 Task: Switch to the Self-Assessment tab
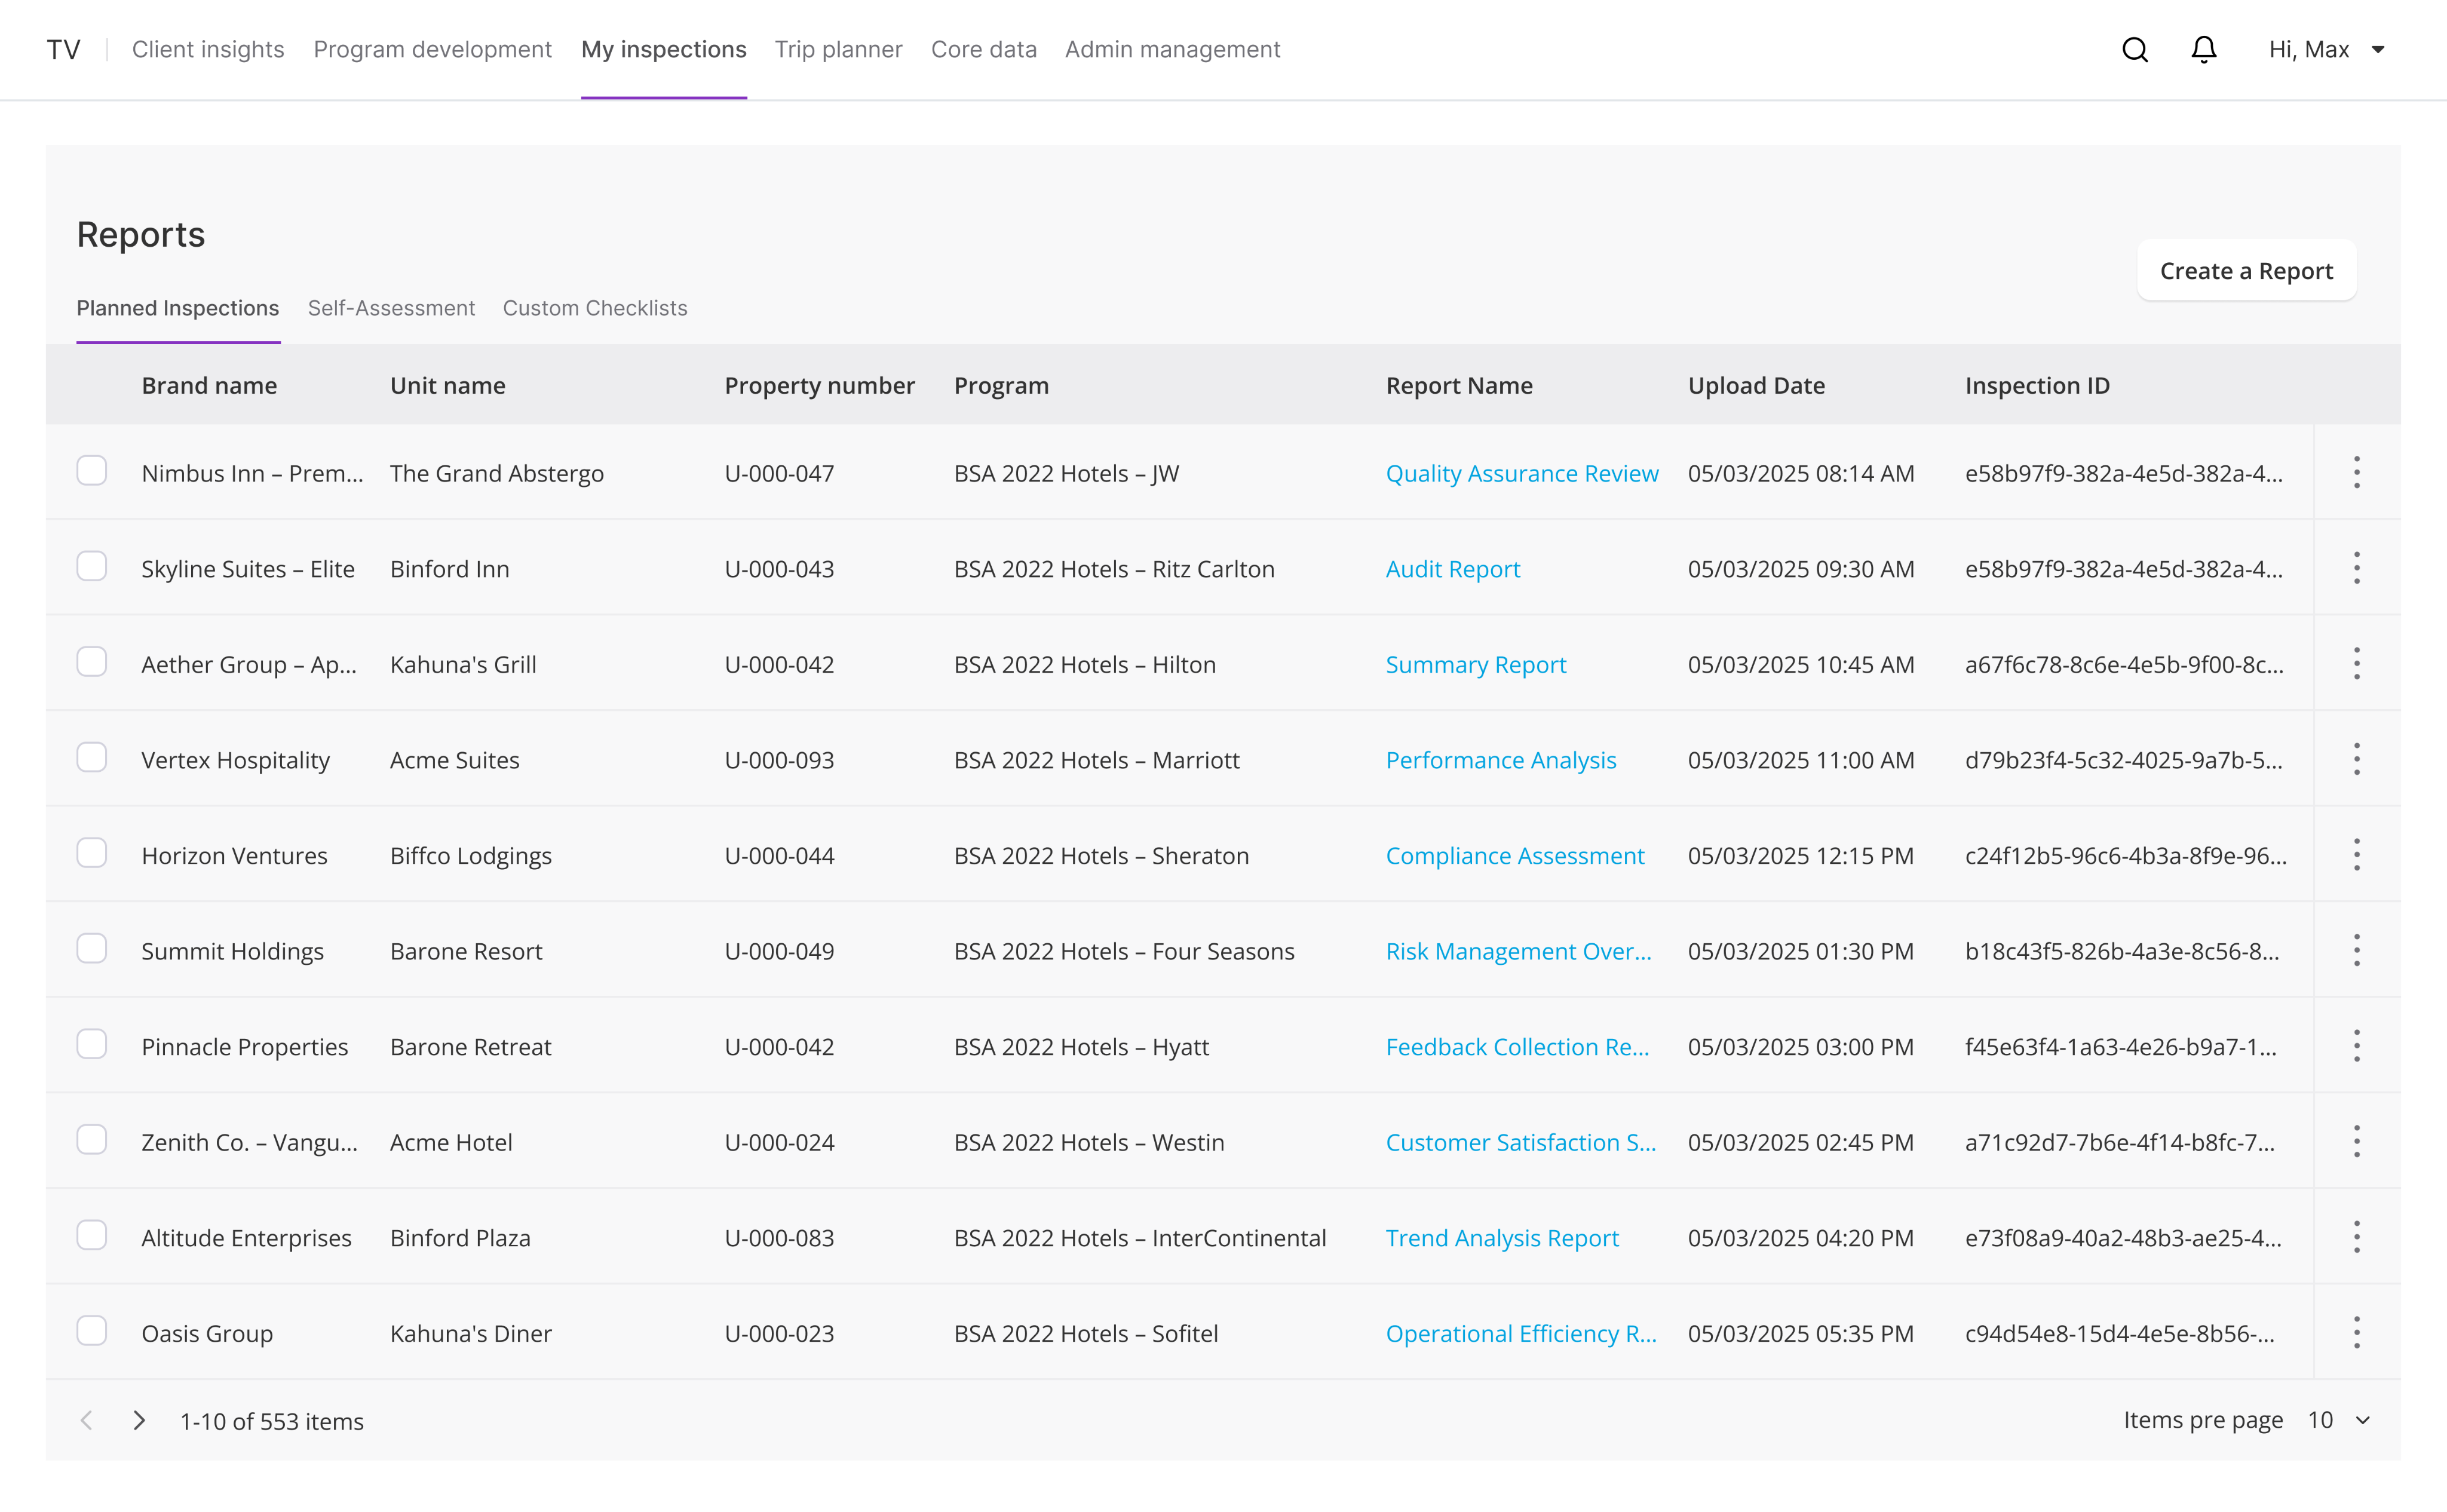coord(391,308)
